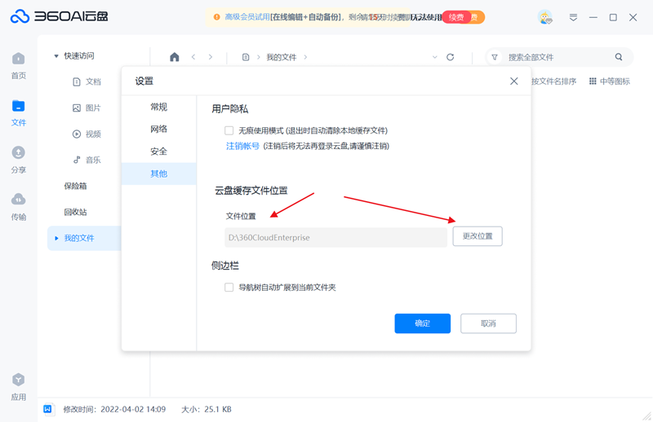Switch to the 安全 settings tab
653x422 pixels.
[x=158, y=152]
